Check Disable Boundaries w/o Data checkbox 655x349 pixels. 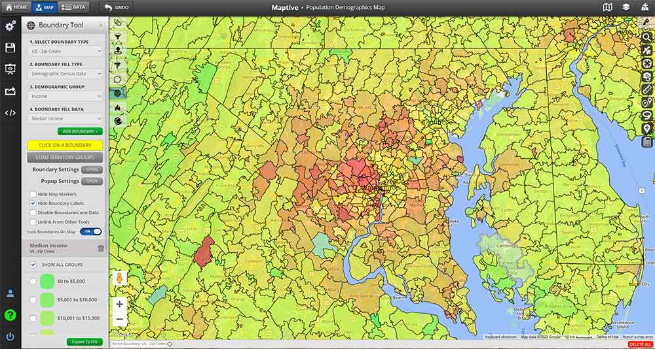[33, 212]
